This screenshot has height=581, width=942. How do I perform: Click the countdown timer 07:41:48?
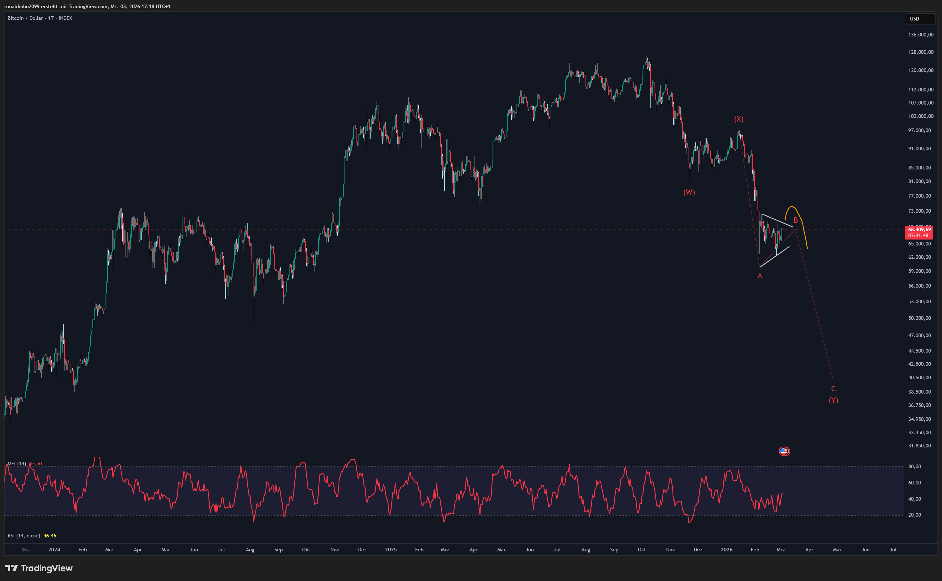click(x=918, y=236)
